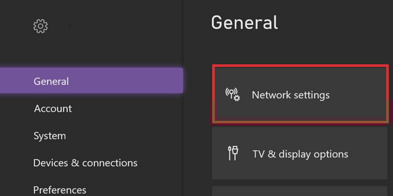Open Preferences in the sidebar

(60, 190)
